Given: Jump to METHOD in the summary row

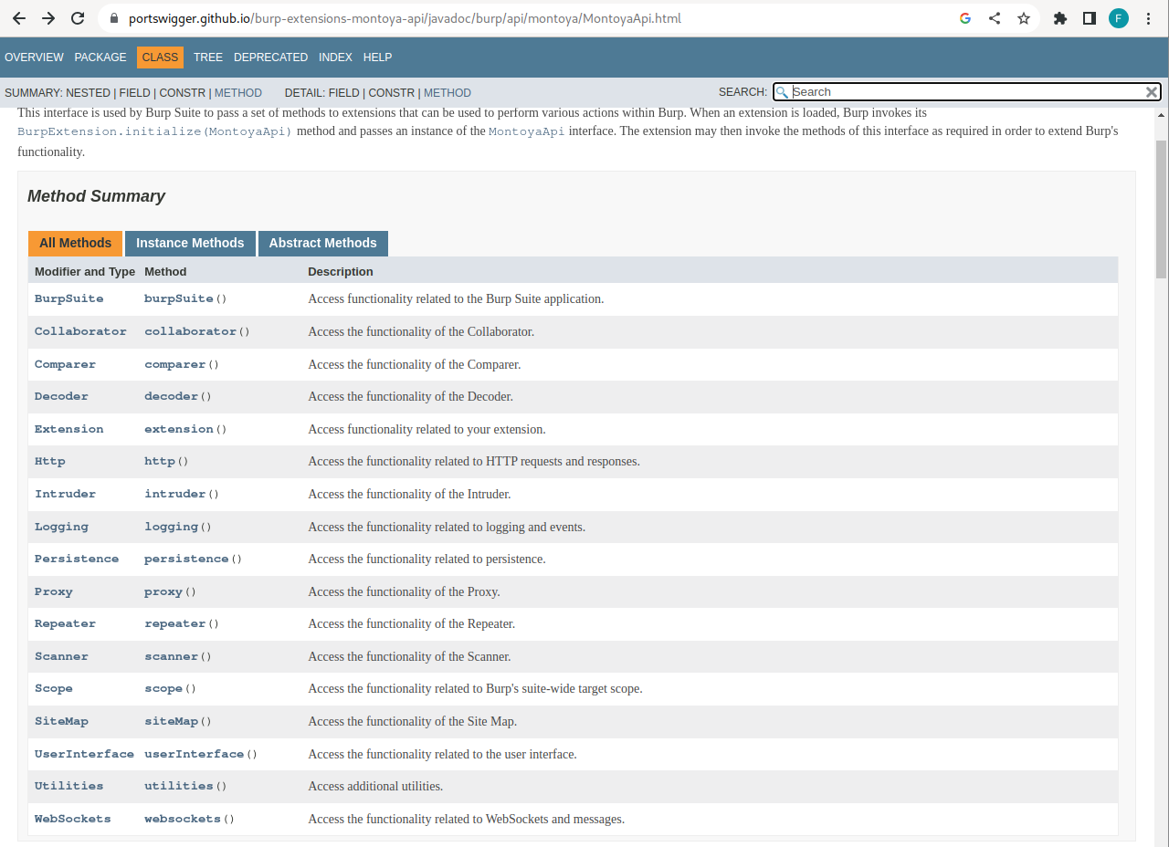Looking at the screenshot, I should [x=238, y=93].
